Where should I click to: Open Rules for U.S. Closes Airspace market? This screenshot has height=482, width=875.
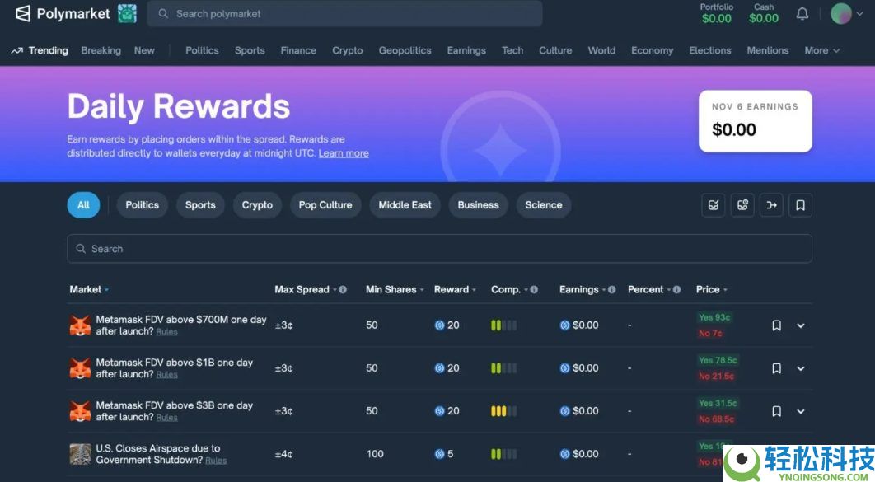tap(216, 461)
